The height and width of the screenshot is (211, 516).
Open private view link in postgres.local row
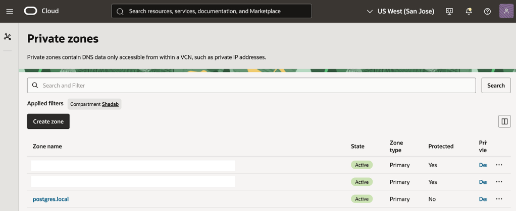point(483,199)
